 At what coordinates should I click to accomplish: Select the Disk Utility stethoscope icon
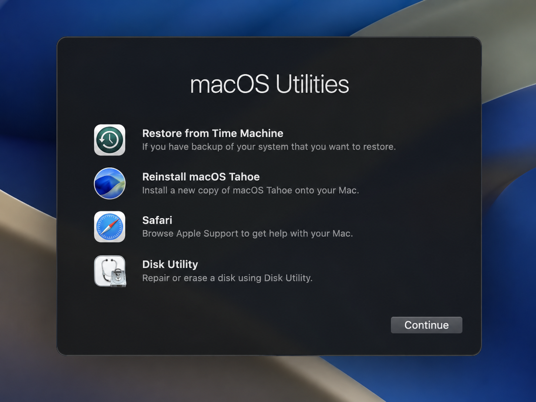[x=110, y=271]
